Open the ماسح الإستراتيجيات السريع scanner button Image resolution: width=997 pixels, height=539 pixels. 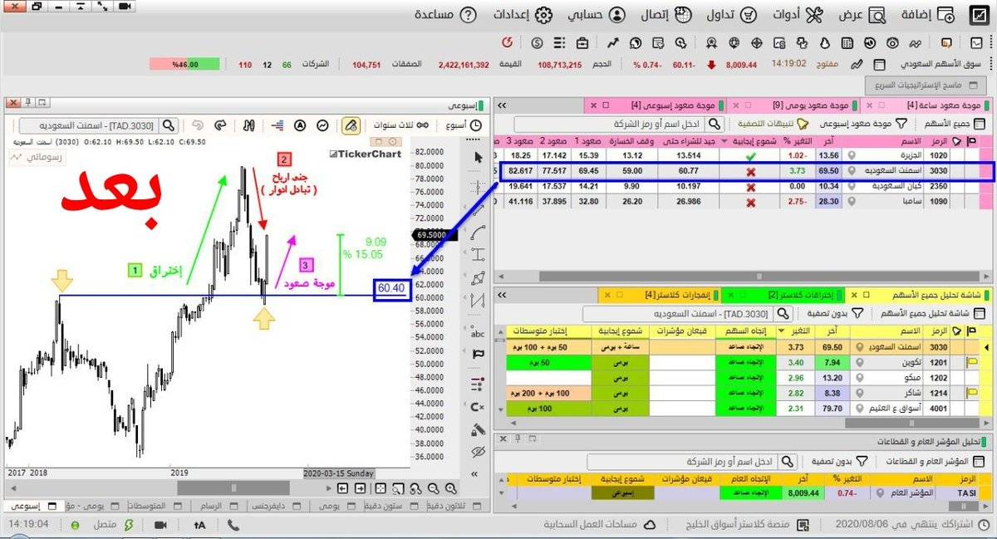(925, 85)
